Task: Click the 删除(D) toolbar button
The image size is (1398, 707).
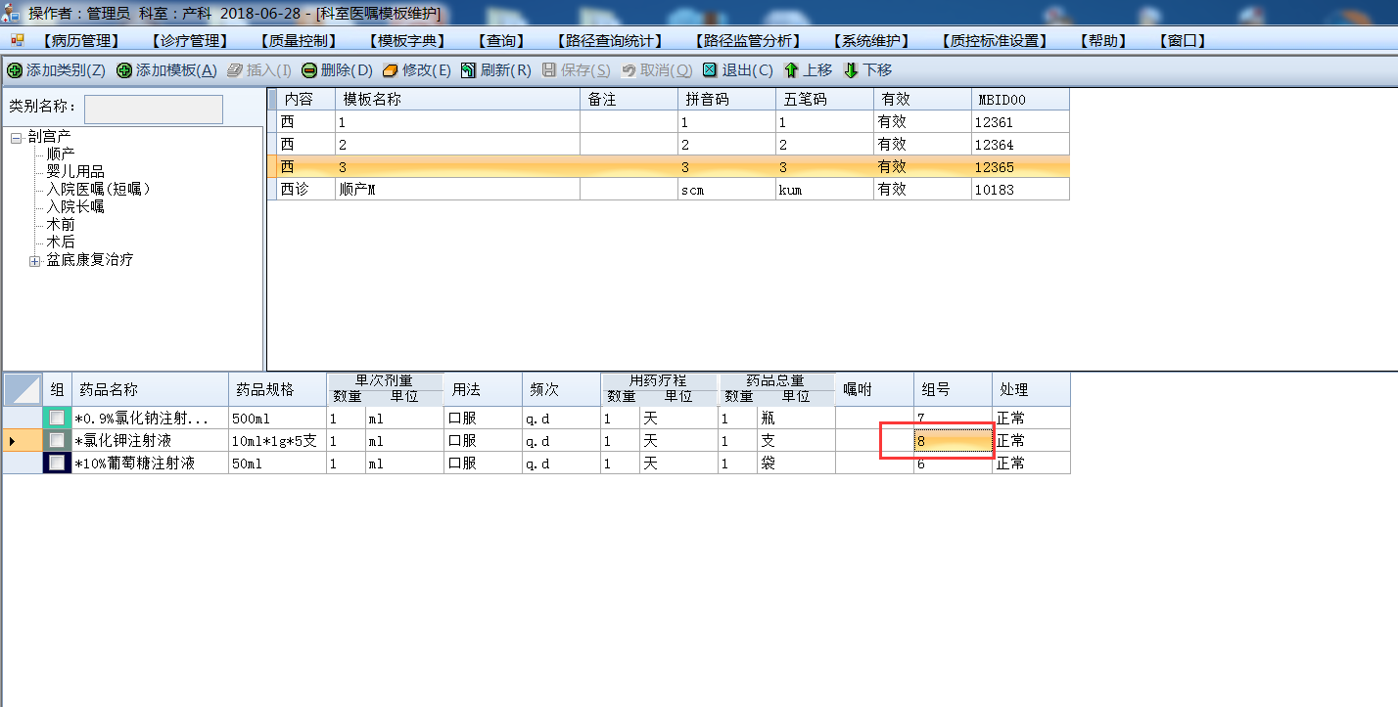Action: point(337,70)
